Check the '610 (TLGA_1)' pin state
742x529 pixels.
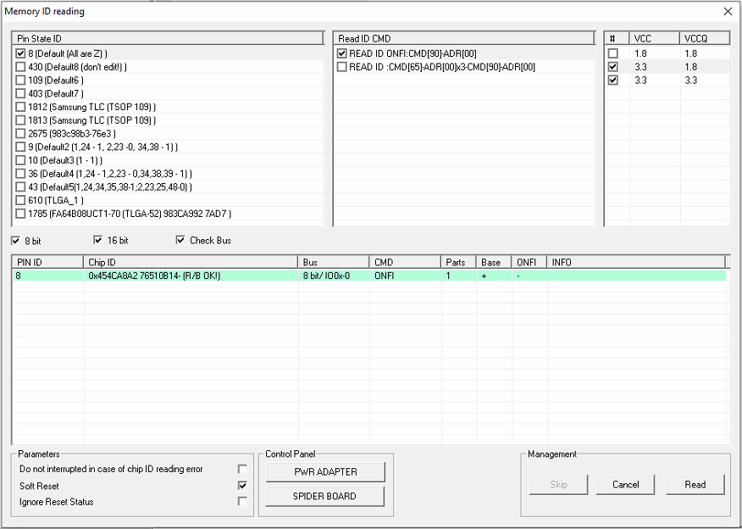coord(20,200)
